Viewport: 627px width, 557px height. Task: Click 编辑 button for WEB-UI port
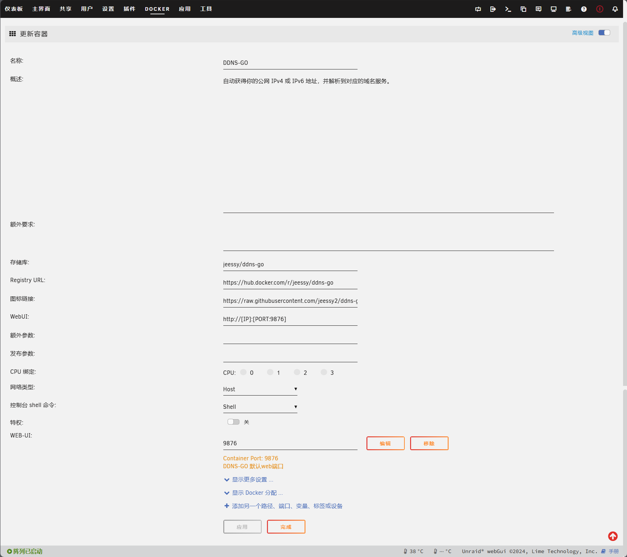point(385,443)
